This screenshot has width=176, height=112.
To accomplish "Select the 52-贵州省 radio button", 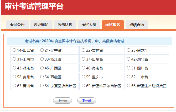I will (14, 77).
